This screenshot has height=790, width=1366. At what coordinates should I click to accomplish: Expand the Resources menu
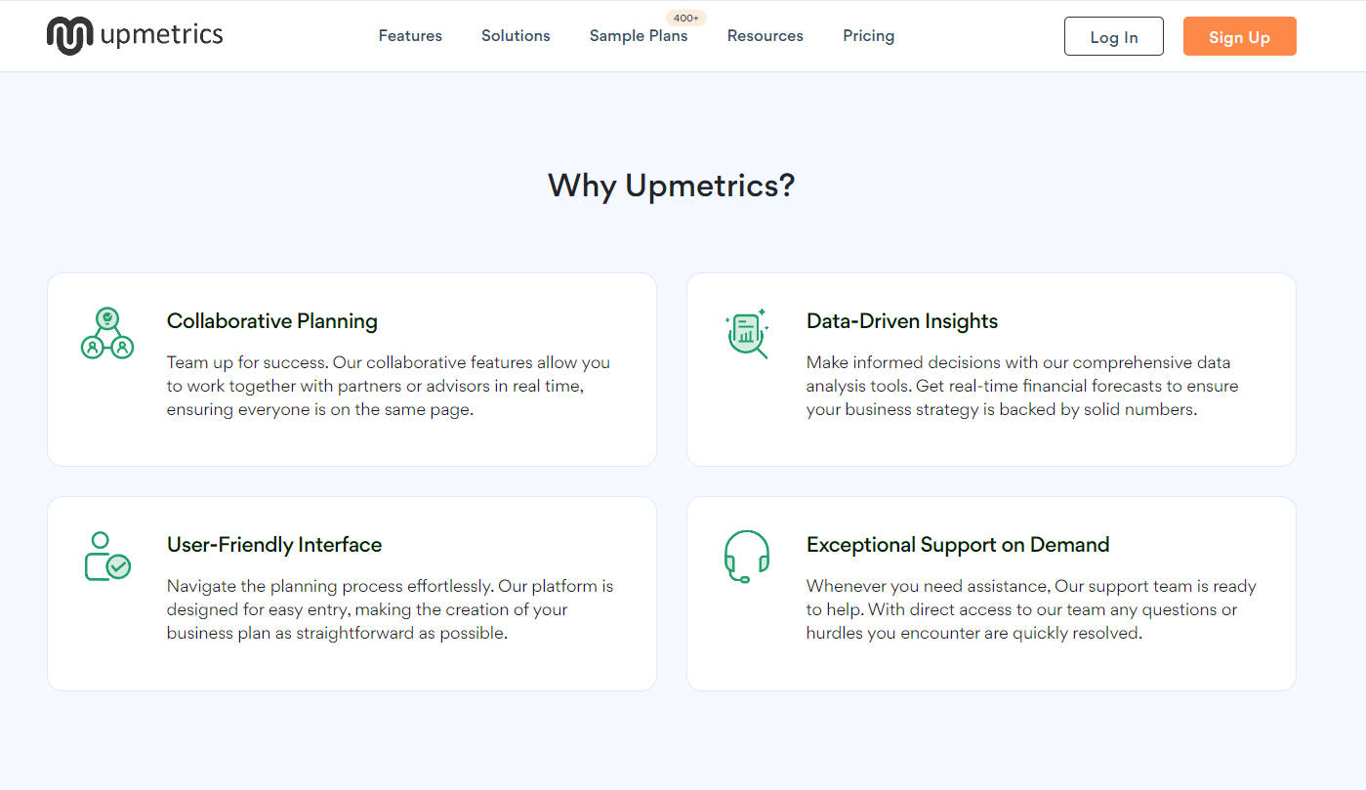click(765, 36)
